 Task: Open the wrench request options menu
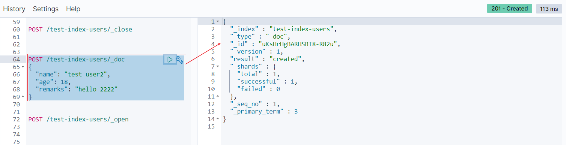click(179, 60)
